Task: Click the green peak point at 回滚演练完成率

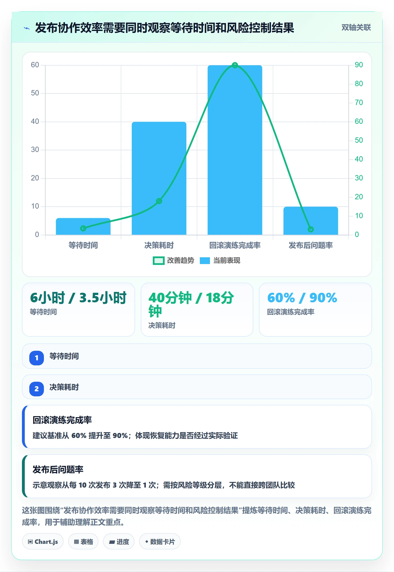Action: point(235,65)
